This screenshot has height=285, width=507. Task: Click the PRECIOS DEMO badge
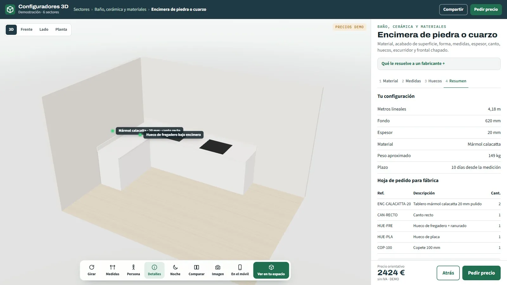350,27
